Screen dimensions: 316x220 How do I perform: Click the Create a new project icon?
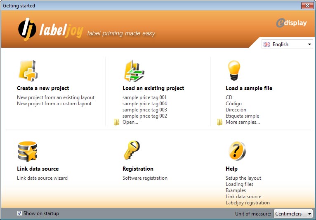pyautogui.click(x=28, y=71)
